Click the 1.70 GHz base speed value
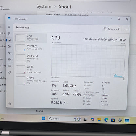 tap(106, 83)
